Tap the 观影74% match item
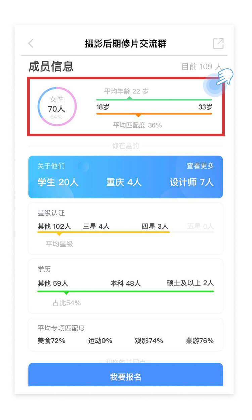Viewport: 252px width, 420px height. [149, 341]
